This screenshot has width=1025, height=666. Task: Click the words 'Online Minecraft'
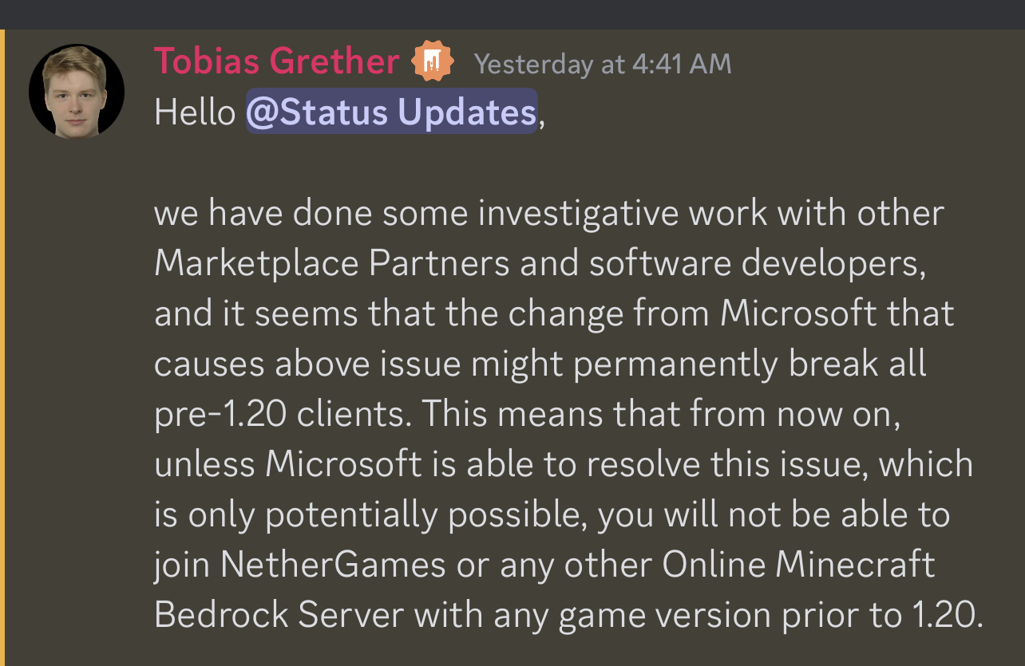tap(799, 565)
